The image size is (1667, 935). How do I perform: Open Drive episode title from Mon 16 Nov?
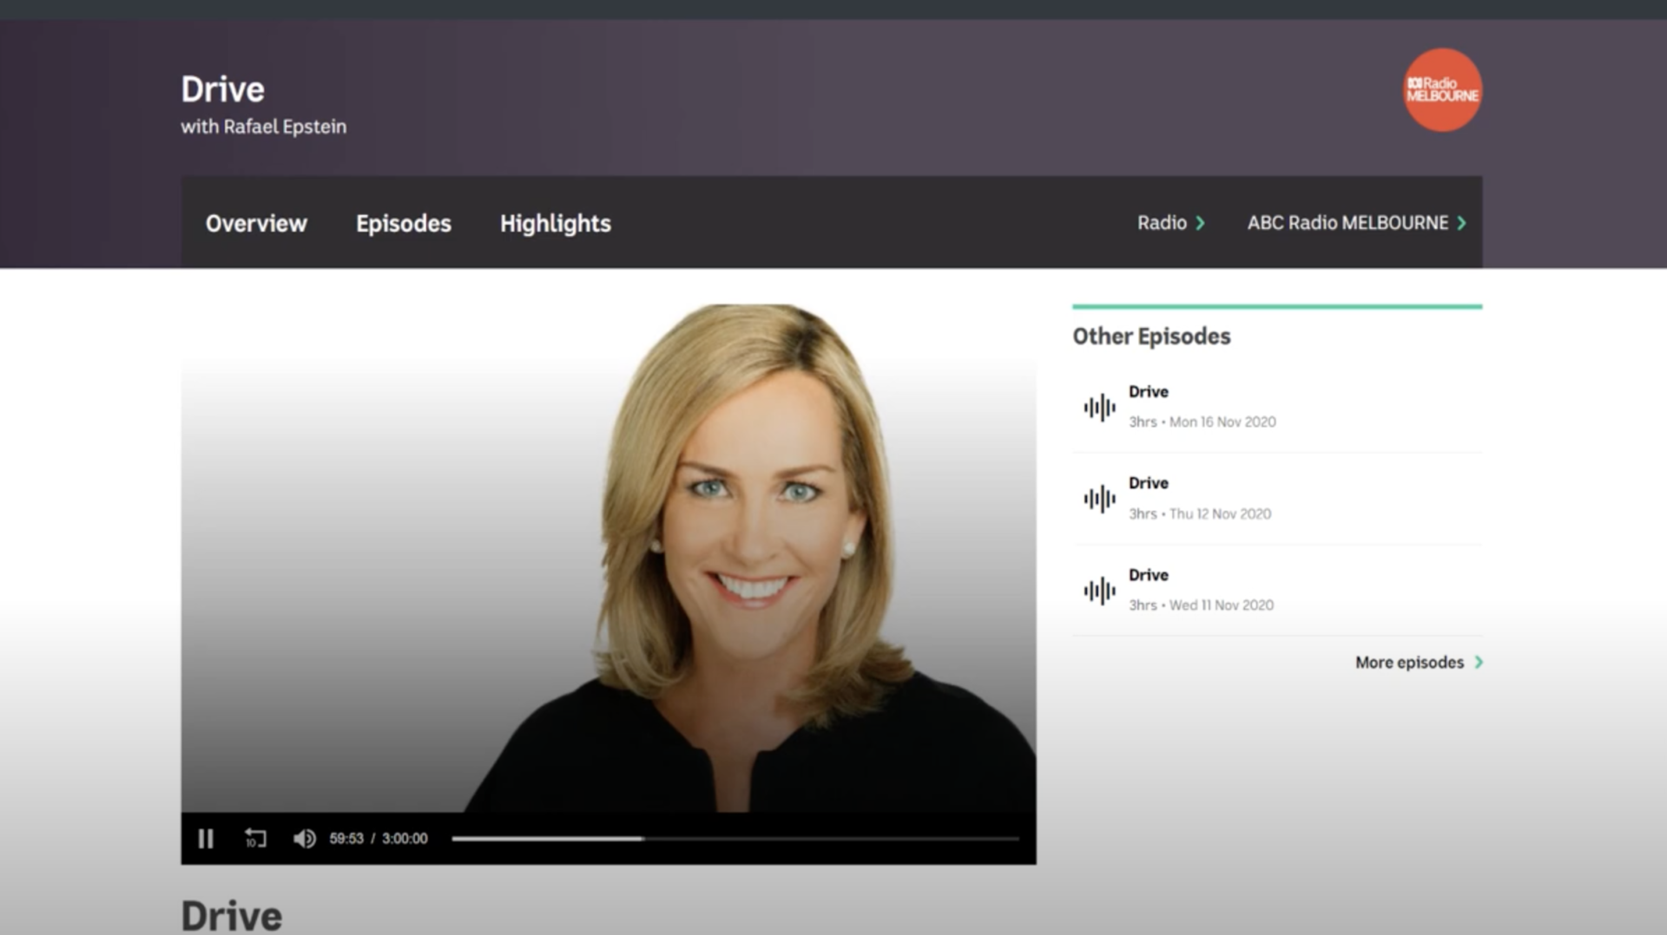(1148, 392)
